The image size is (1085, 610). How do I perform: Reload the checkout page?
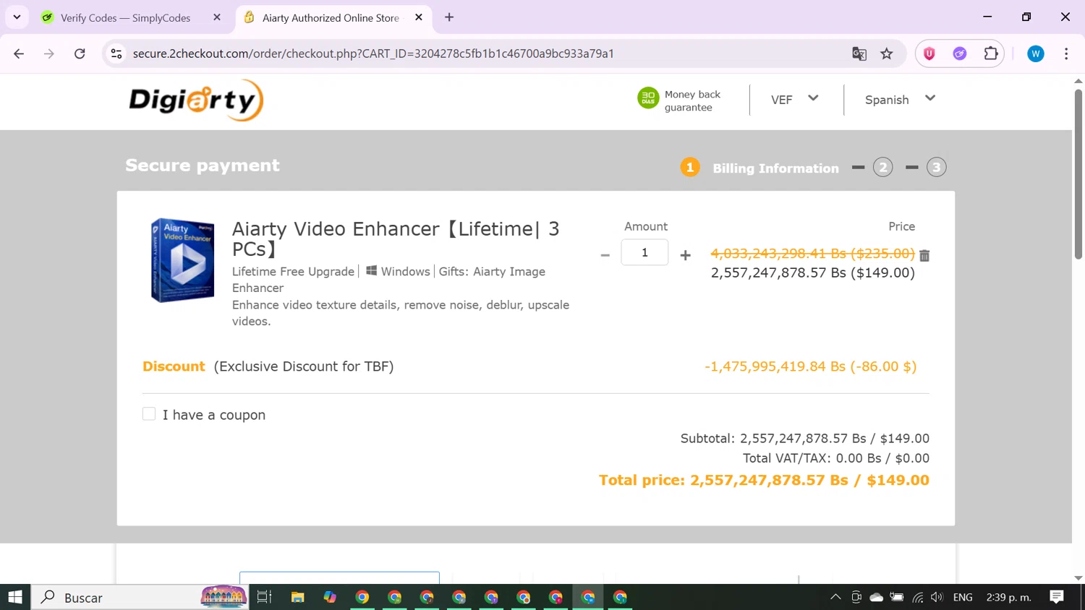tap(80, 53)
